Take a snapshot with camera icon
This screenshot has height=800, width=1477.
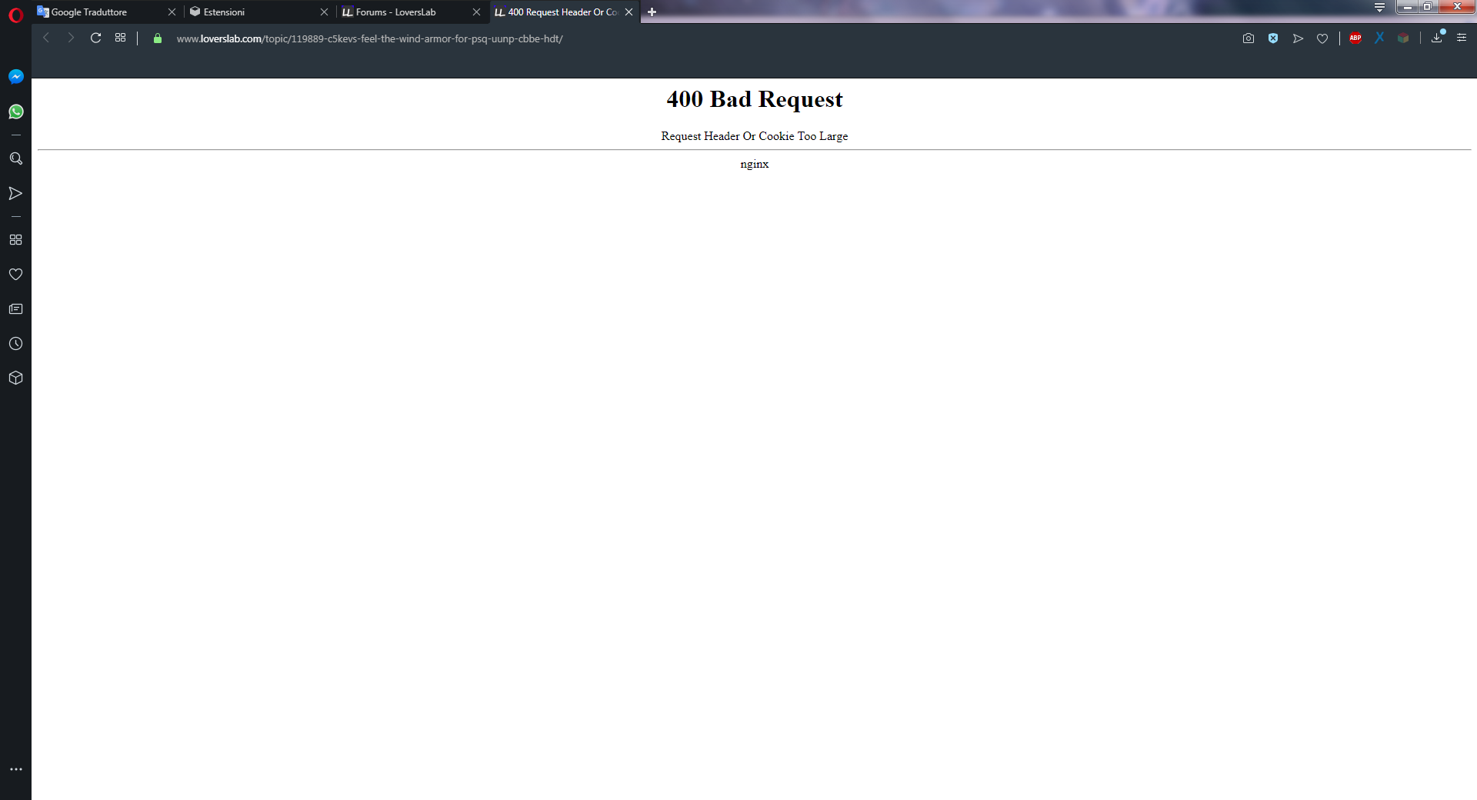(1249, 38)
